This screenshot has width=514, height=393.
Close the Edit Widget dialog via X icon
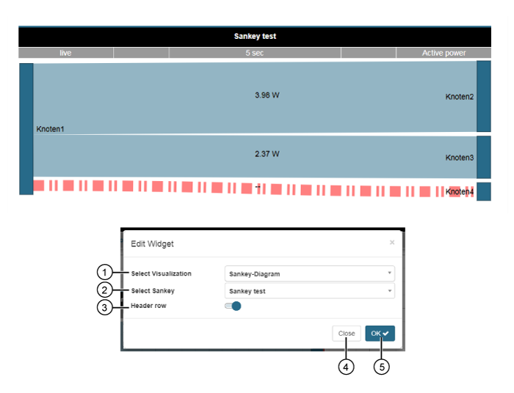(391, 242)
